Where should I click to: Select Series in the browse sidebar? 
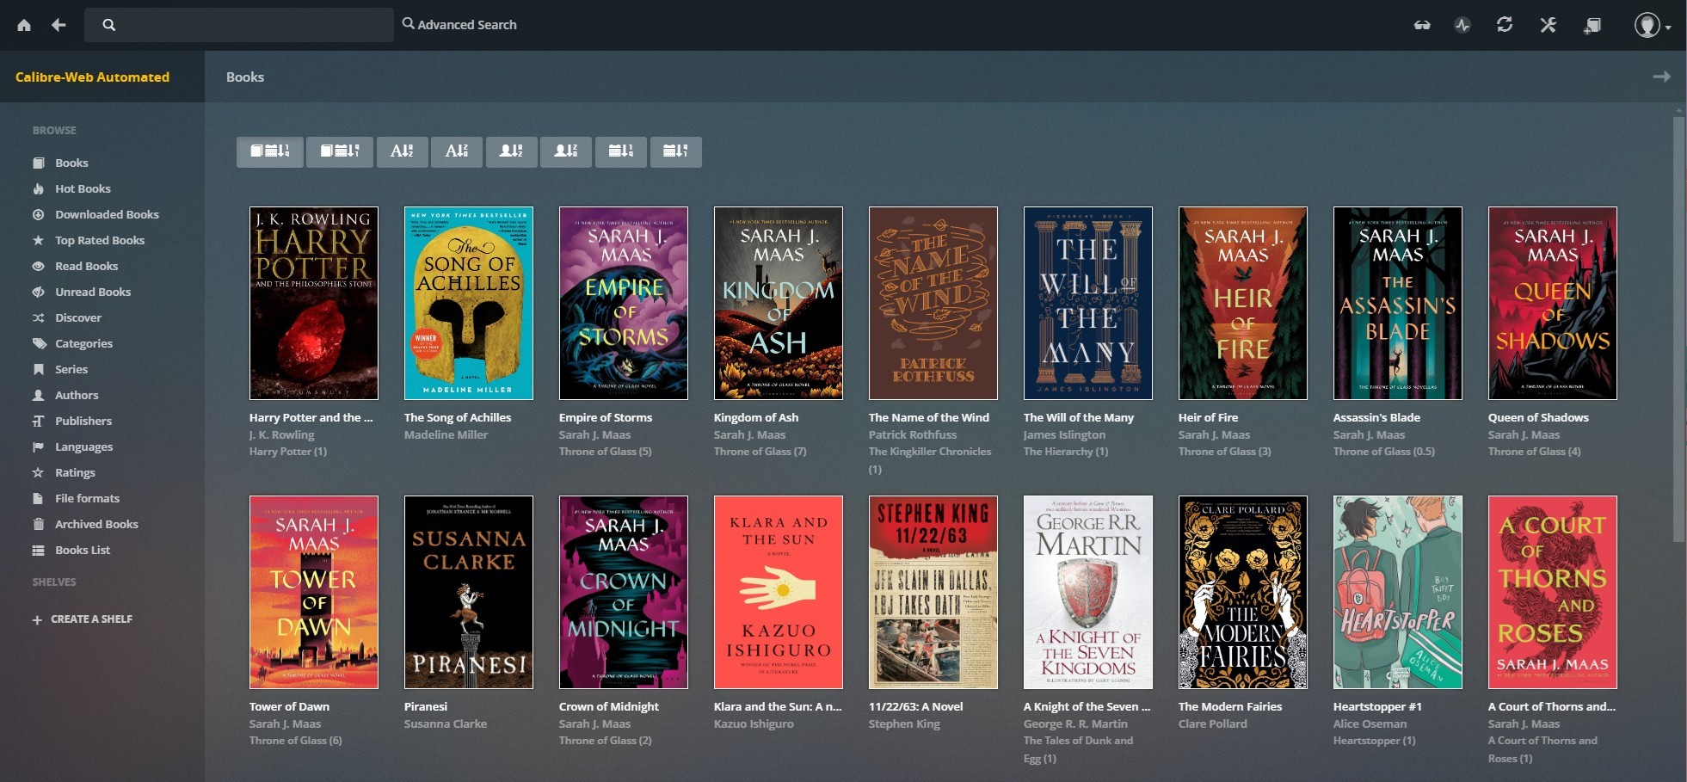pos(71,369)
